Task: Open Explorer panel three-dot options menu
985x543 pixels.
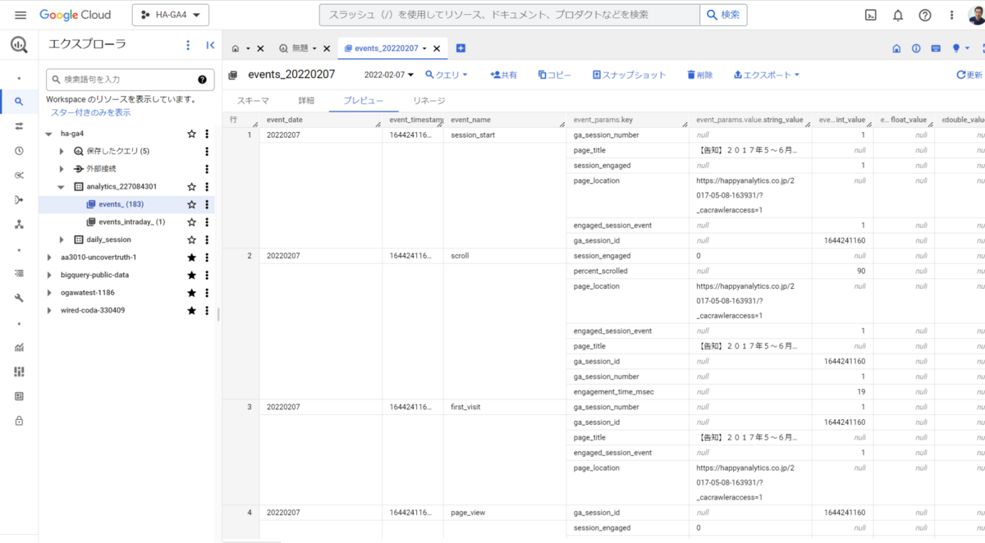Action: [188, 46]
